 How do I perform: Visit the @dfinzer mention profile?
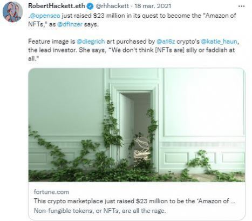tap(70, 24)
